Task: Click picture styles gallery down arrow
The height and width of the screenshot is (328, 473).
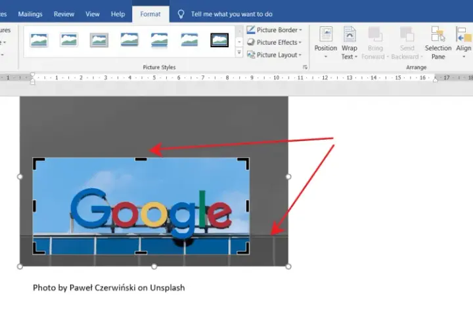Action: (239, 42)
